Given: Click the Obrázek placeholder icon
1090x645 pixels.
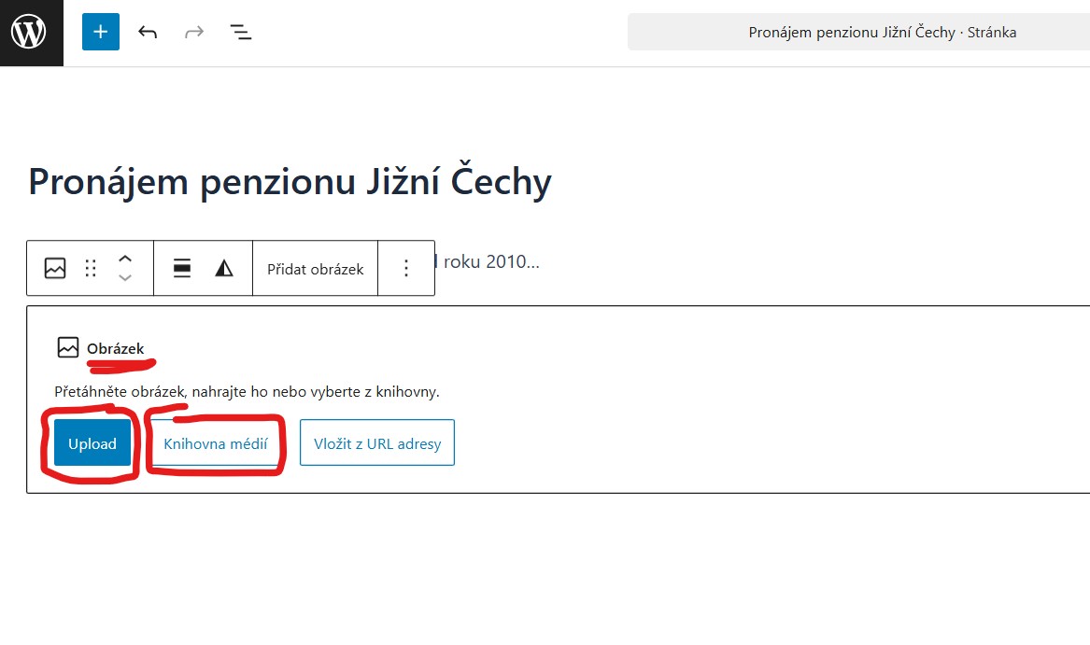Looking at the screenshot, I should 68,347.
